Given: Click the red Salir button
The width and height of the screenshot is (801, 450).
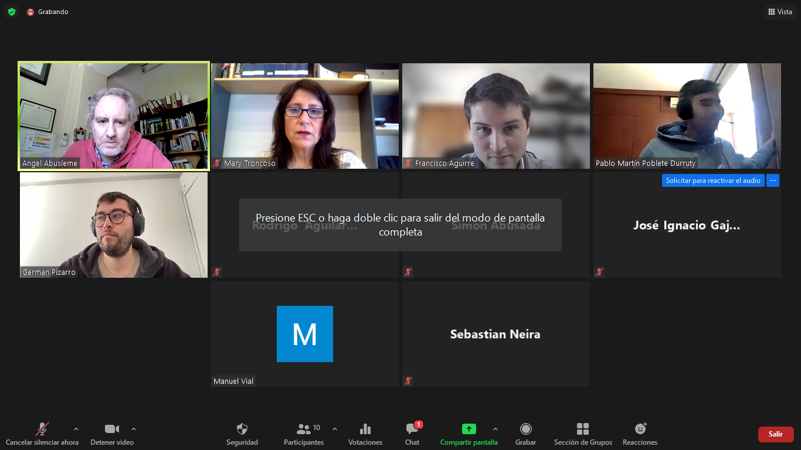Looking at the screenshot, I should [776, 434].
